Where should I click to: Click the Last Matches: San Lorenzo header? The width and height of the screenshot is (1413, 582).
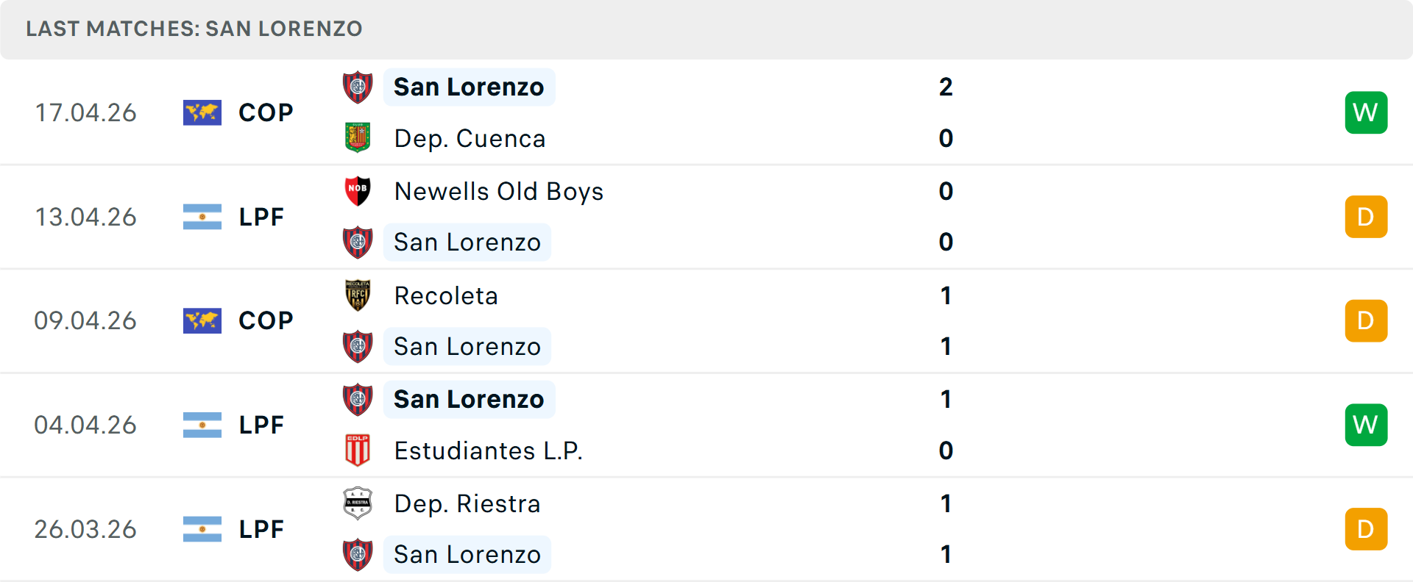pyautogui.click(x=194, y=29)
